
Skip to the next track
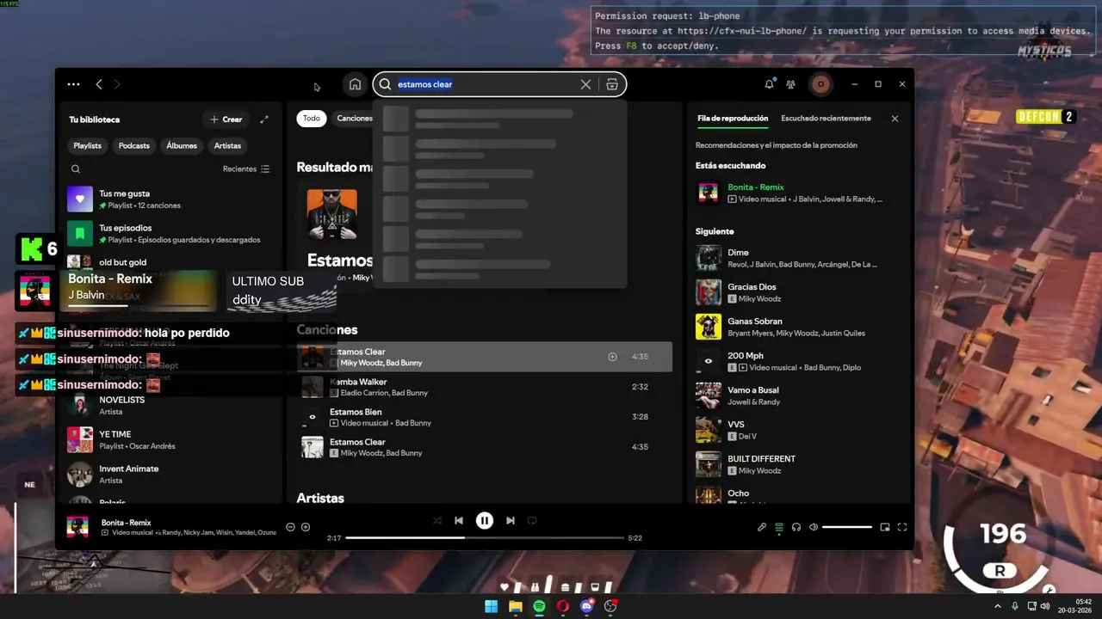click(x=511, y=520)
